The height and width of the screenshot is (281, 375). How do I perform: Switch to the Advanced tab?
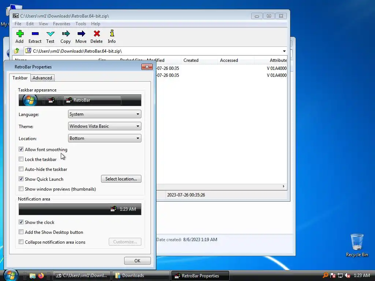point(42,78)
